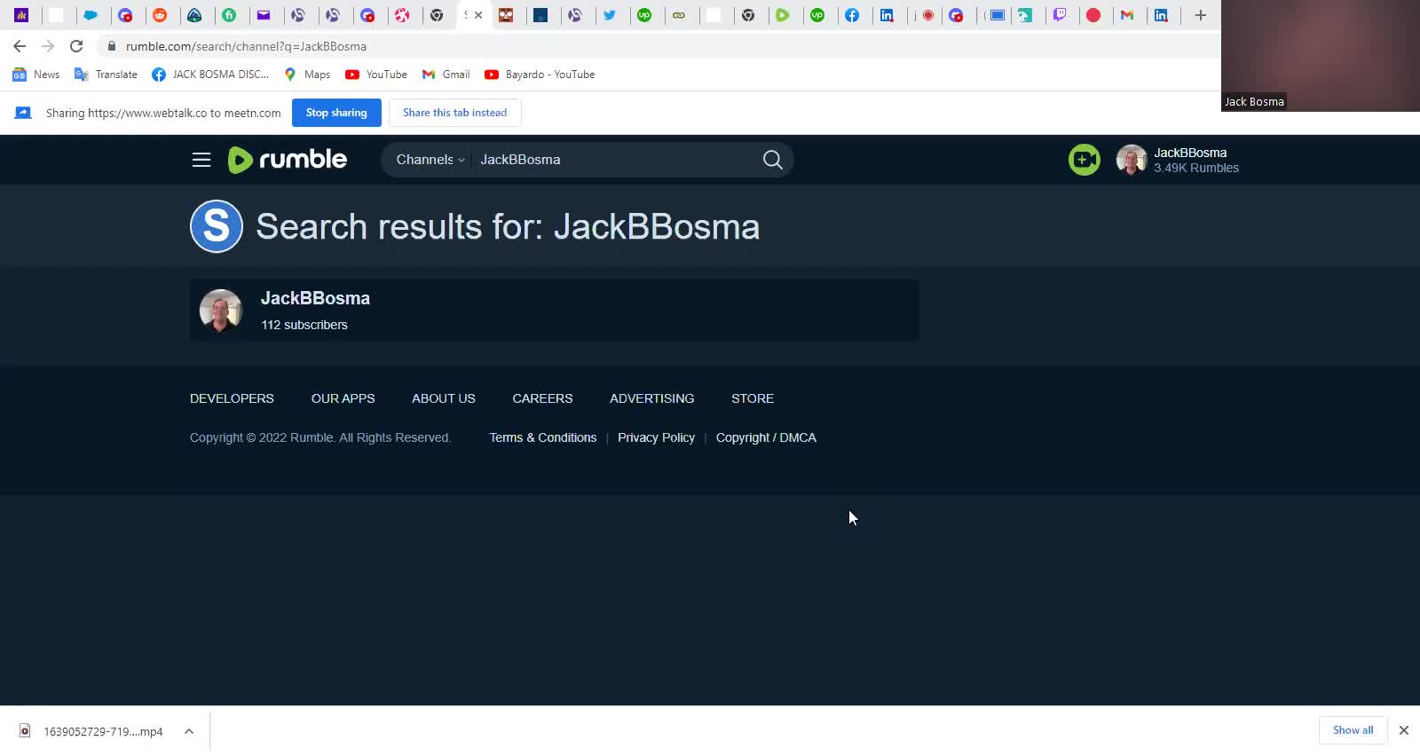Go to the Rumble home logo
Image resolution: width=1420 pixels, height=756 pixels.
[287, 160]
